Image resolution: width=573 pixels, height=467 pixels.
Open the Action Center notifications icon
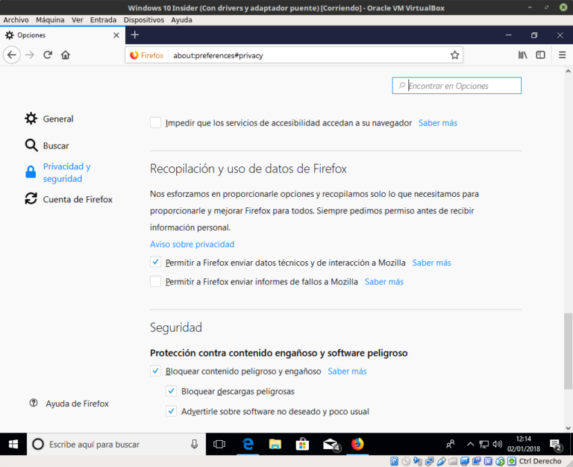tap(556, 445)
